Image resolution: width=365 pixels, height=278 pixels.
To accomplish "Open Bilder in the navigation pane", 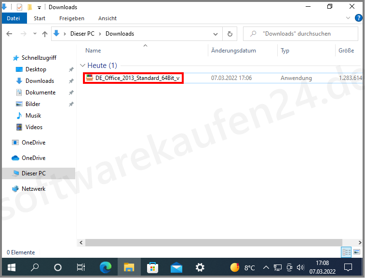I will coord(33,104).
